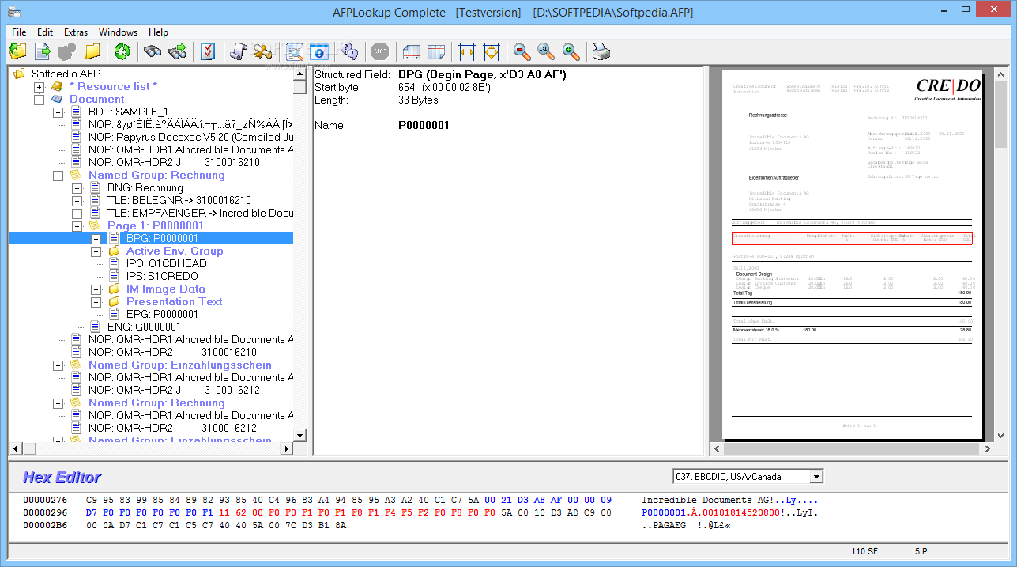Click the red checkmark checklist icon

coord(208,52)
